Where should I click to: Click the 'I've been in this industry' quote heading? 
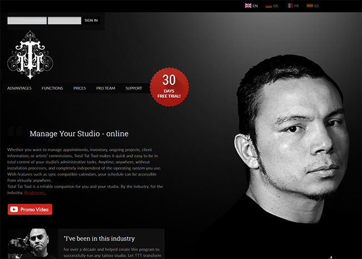99,238
